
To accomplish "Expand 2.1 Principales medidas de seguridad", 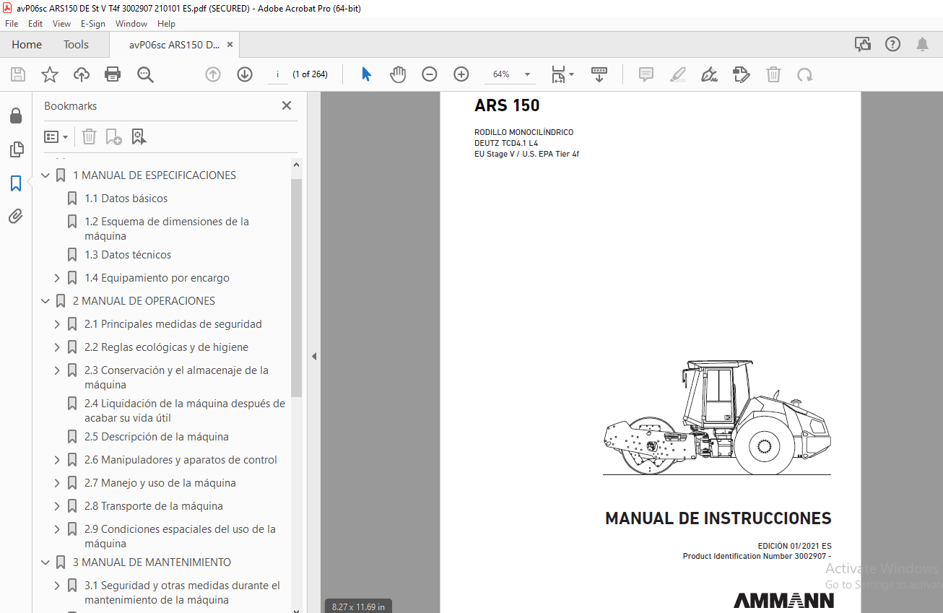I will [57, 324].
